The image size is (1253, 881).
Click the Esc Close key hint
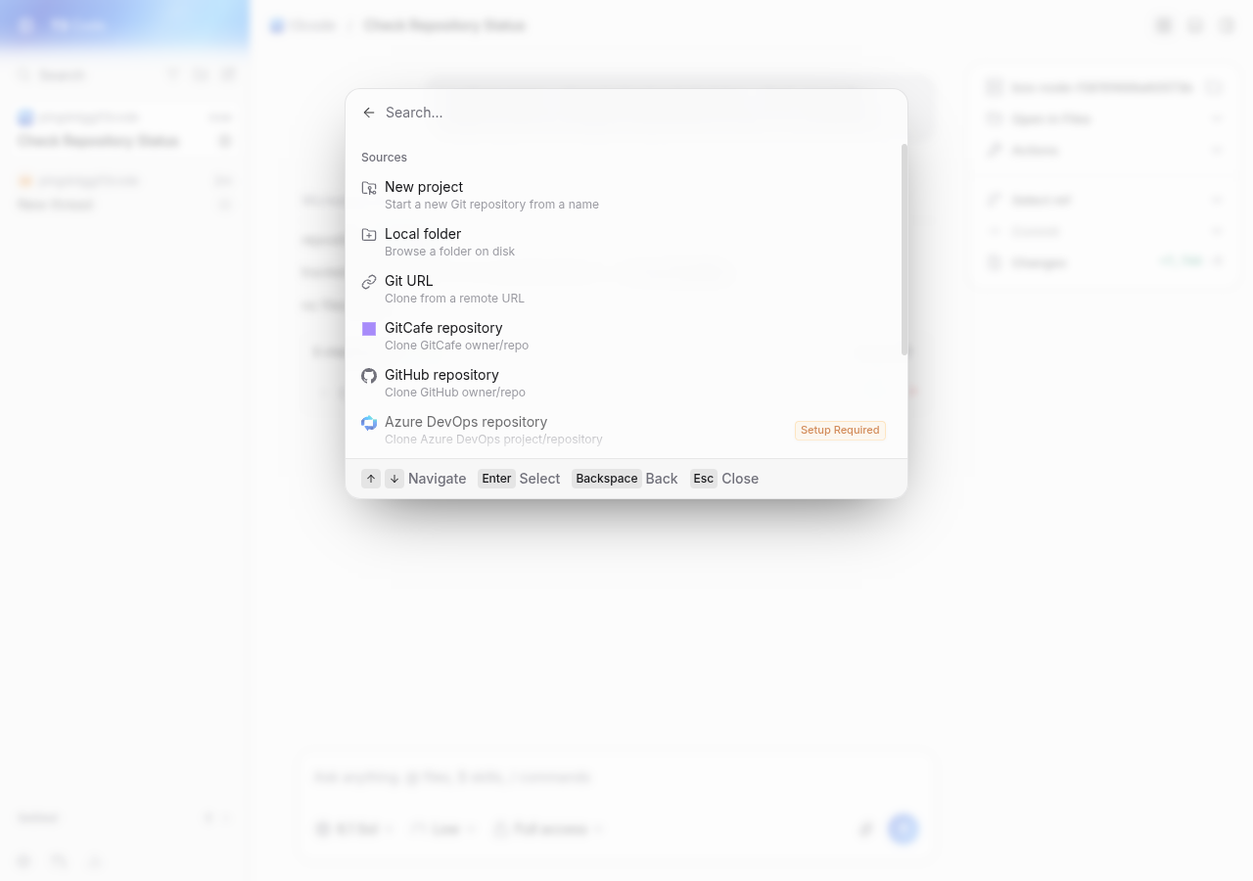click(x=724, y=479)
